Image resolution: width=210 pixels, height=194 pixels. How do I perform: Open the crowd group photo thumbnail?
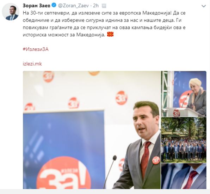184,140
